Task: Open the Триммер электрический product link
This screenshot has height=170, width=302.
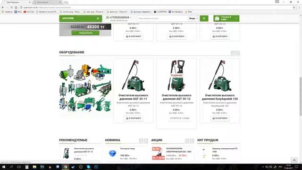Action: click(x=225, y=150)
